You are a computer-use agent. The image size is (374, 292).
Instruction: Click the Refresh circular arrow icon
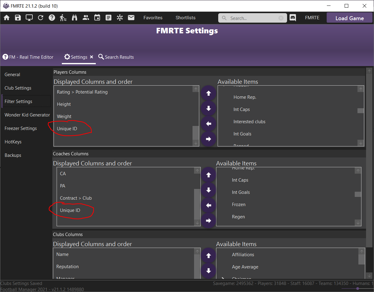[40, 18]
